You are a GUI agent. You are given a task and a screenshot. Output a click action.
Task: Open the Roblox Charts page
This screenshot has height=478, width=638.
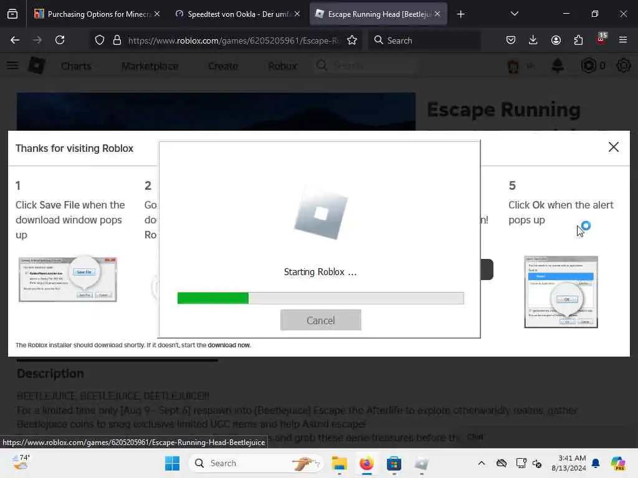76,66
